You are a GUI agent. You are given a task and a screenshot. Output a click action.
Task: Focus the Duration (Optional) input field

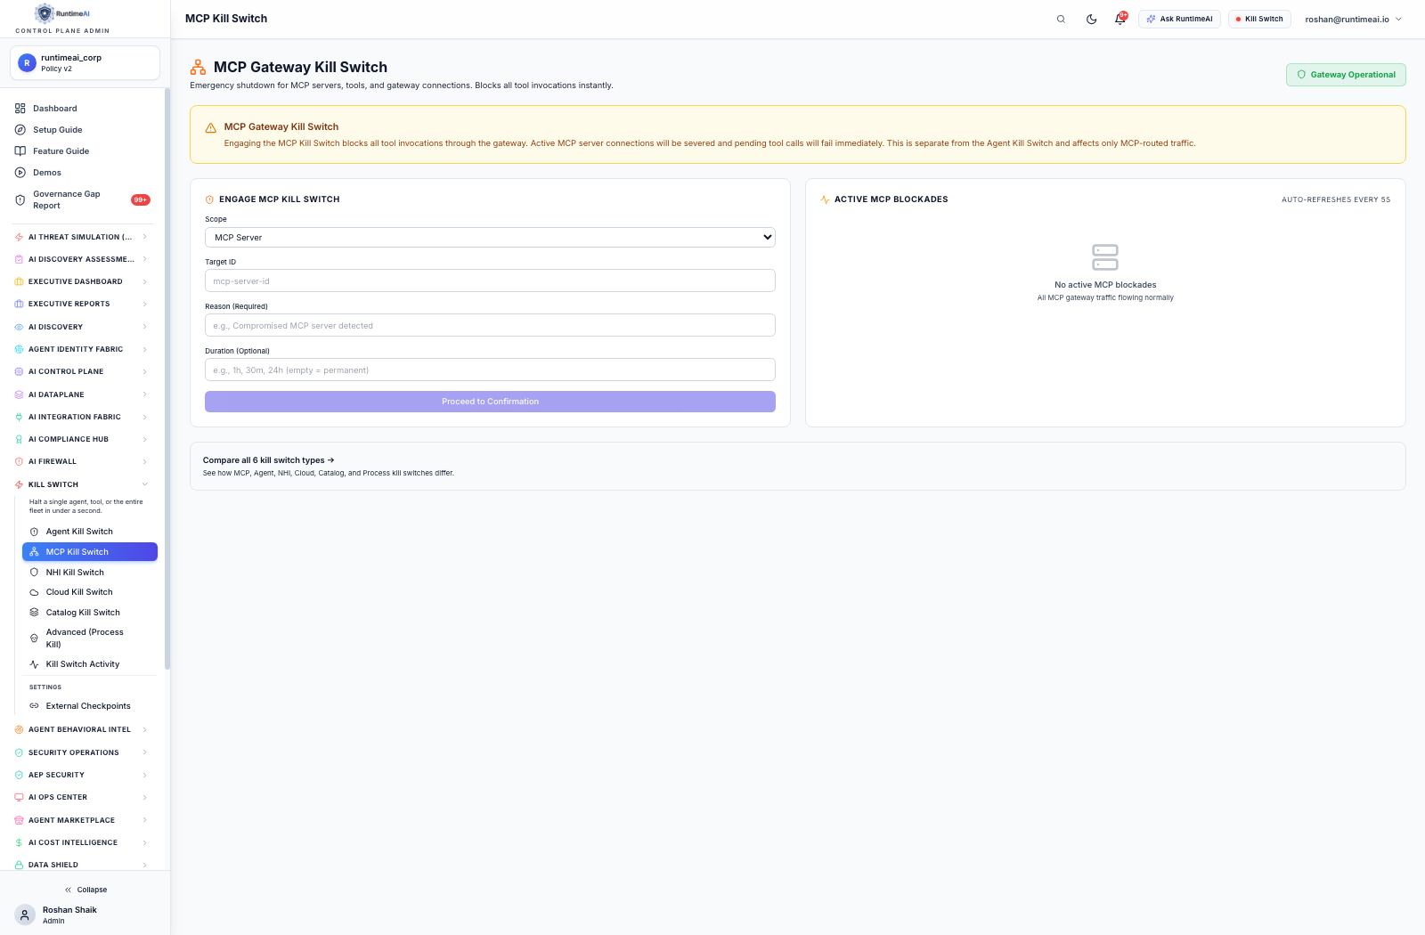490,370
